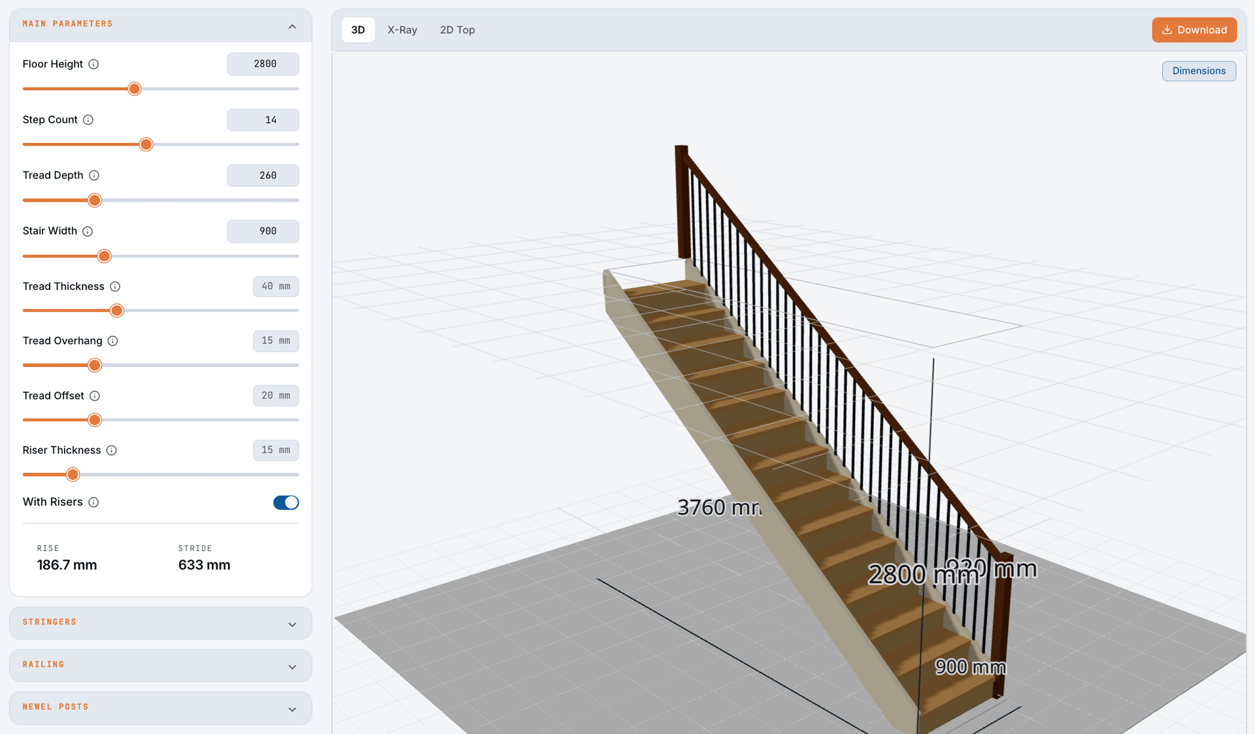Click the Step Count slider handle
1255x734 pixels.
(x=146, y=144)
